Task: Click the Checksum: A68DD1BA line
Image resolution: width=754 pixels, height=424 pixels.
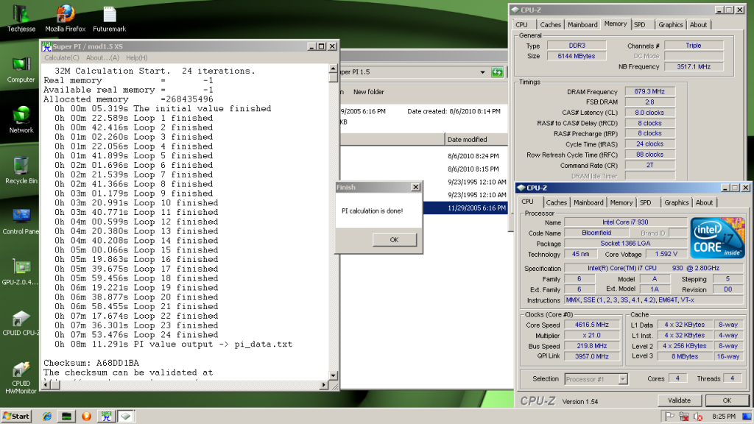Action: tap(91, 363)
